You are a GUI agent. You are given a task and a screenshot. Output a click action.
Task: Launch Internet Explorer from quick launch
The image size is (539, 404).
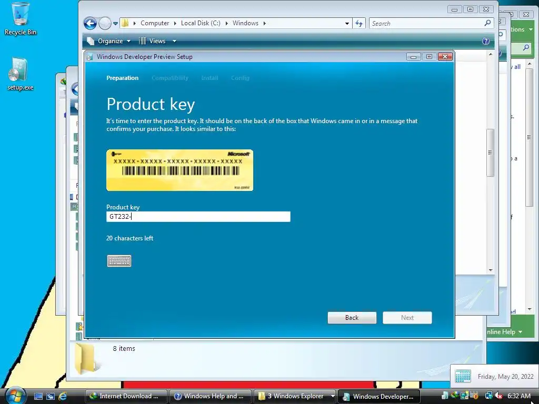[x=63, y=396]
